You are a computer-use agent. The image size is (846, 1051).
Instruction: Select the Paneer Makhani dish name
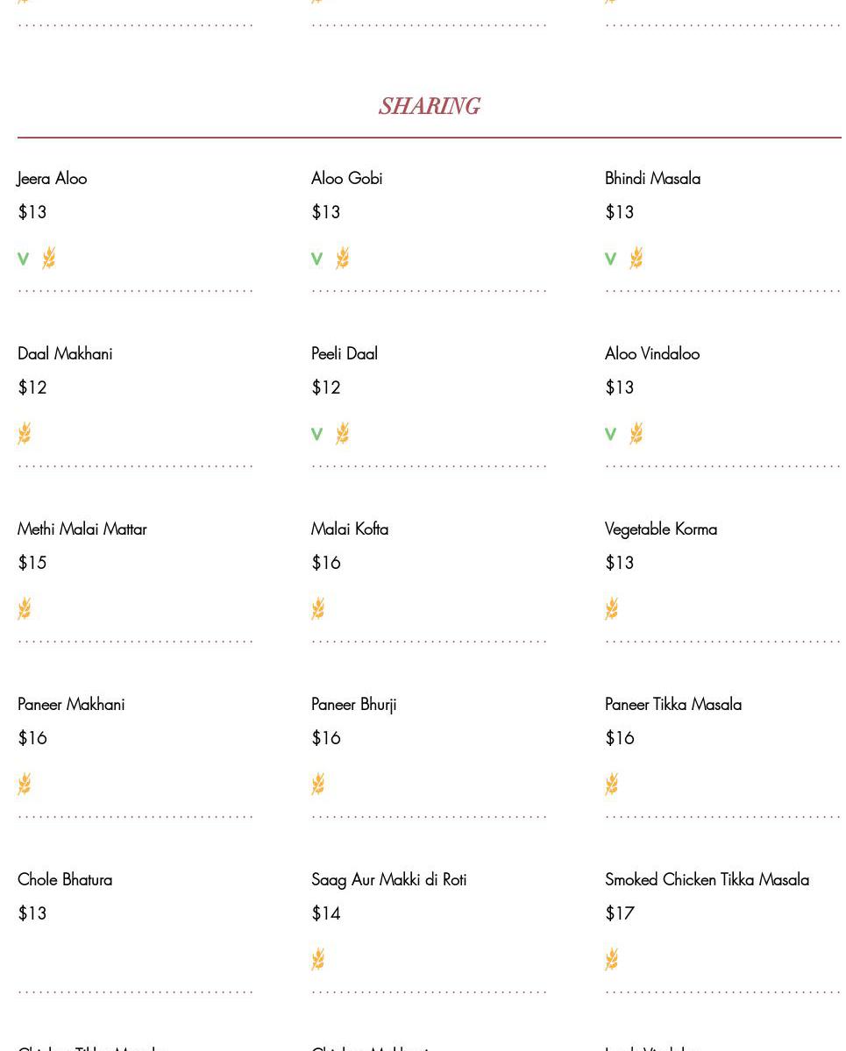click(71, 705)
